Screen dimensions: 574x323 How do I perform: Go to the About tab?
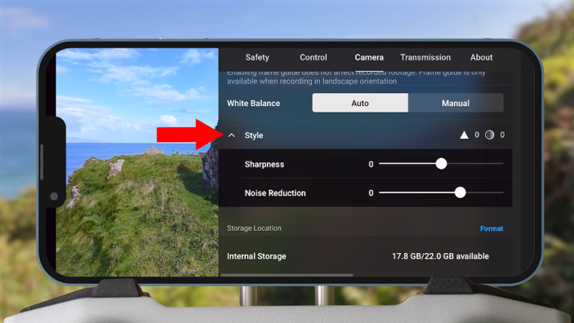coord(481,57)
